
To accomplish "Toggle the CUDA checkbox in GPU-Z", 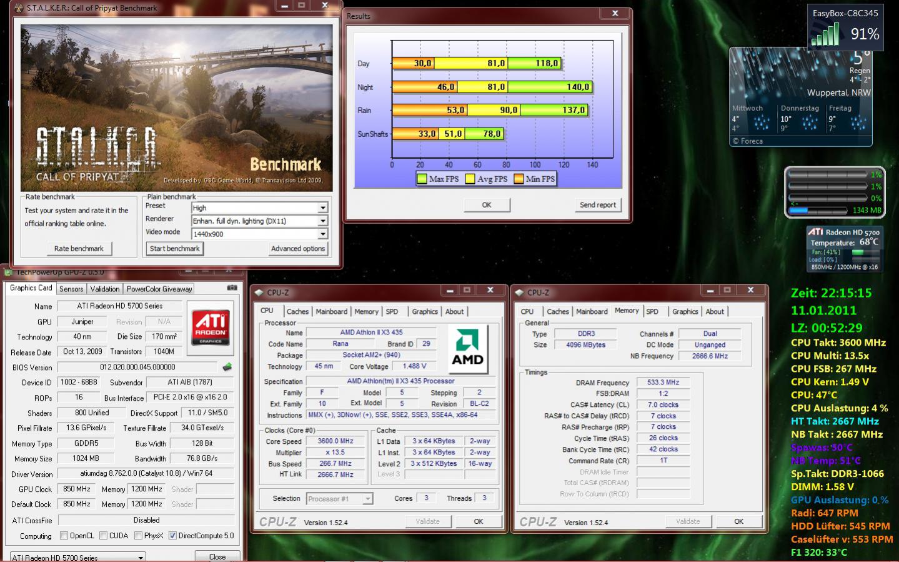I will 103,536.
